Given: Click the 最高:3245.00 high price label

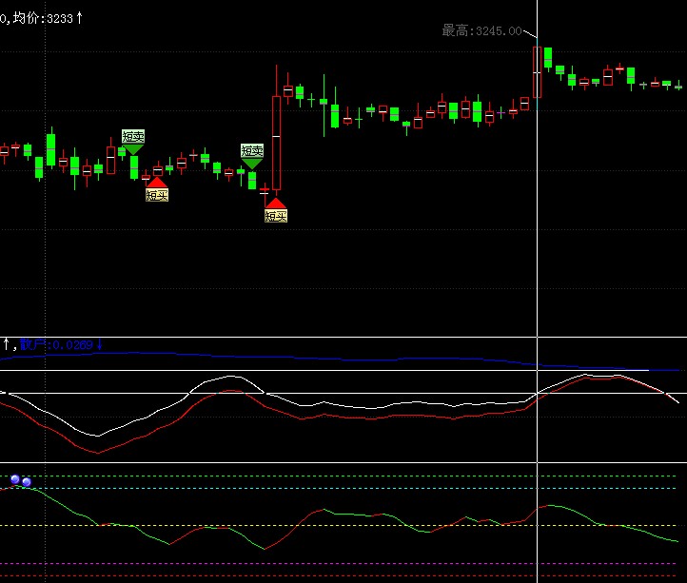Looking at the screenshot, I should (481, 30).
